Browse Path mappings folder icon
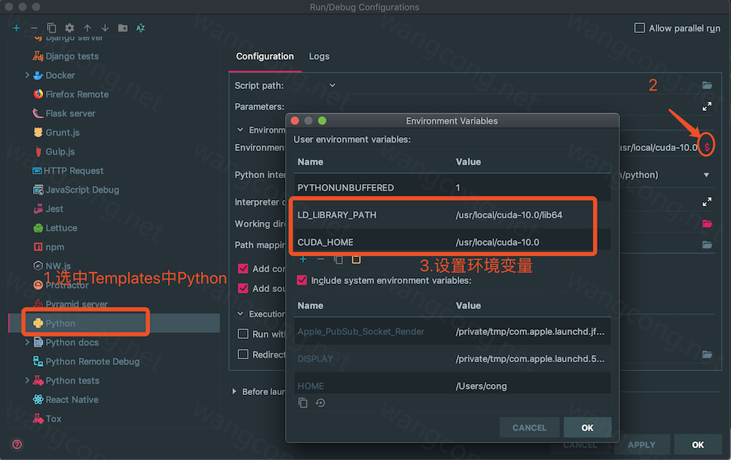 707,245
